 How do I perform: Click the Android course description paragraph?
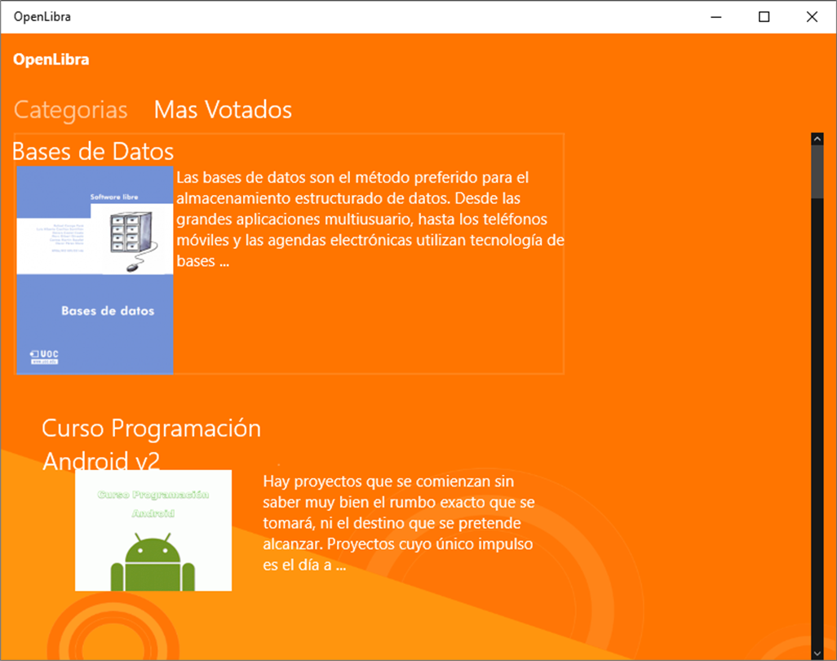pyautogui.click(x=399, y=523)
